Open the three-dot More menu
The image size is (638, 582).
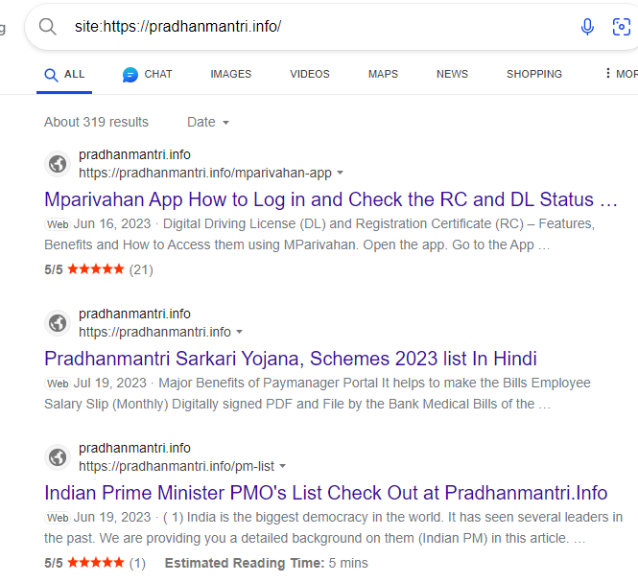(607, 74)
